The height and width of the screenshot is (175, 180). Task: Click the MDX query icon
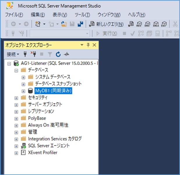pyautogui.click(x=139, y=24)
